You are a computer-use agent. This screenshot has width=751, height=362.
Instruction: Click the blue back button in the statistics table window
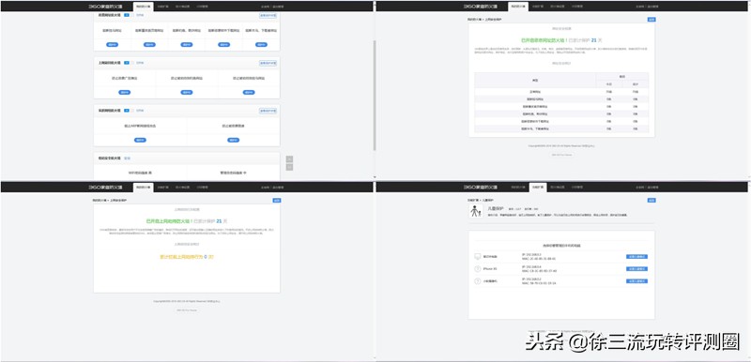click(651, 20)
